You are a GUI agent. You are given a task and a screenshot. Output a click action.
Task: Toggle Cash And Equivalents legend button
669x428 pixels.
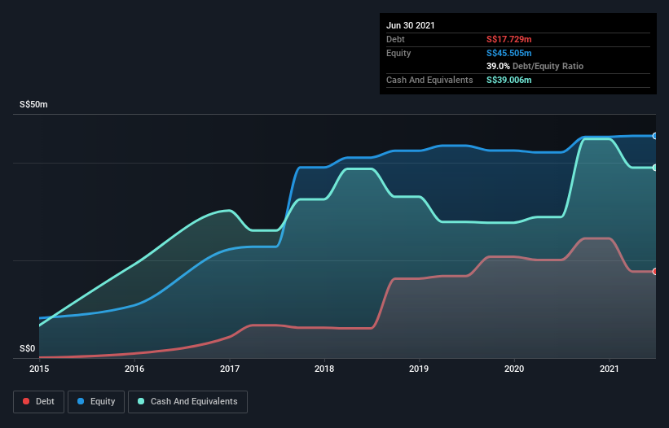coord(187,402)
